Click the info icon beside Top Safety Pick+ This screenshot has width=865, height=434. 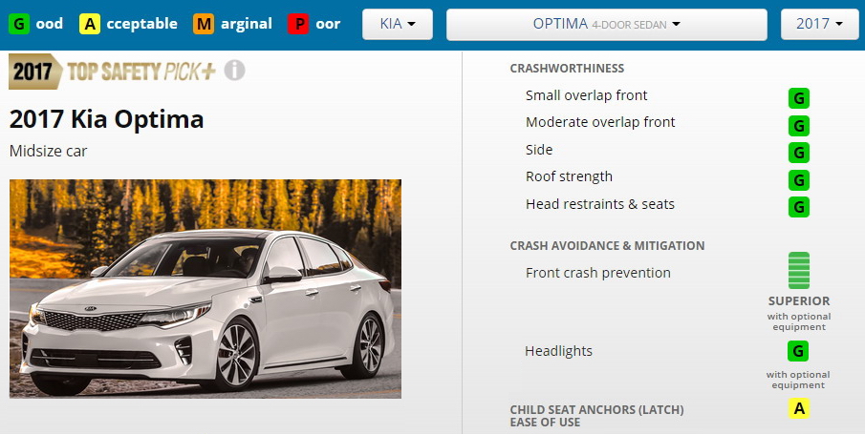[234, 71]
